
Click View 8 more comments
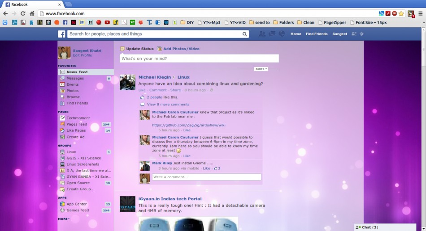click(168, 104)
